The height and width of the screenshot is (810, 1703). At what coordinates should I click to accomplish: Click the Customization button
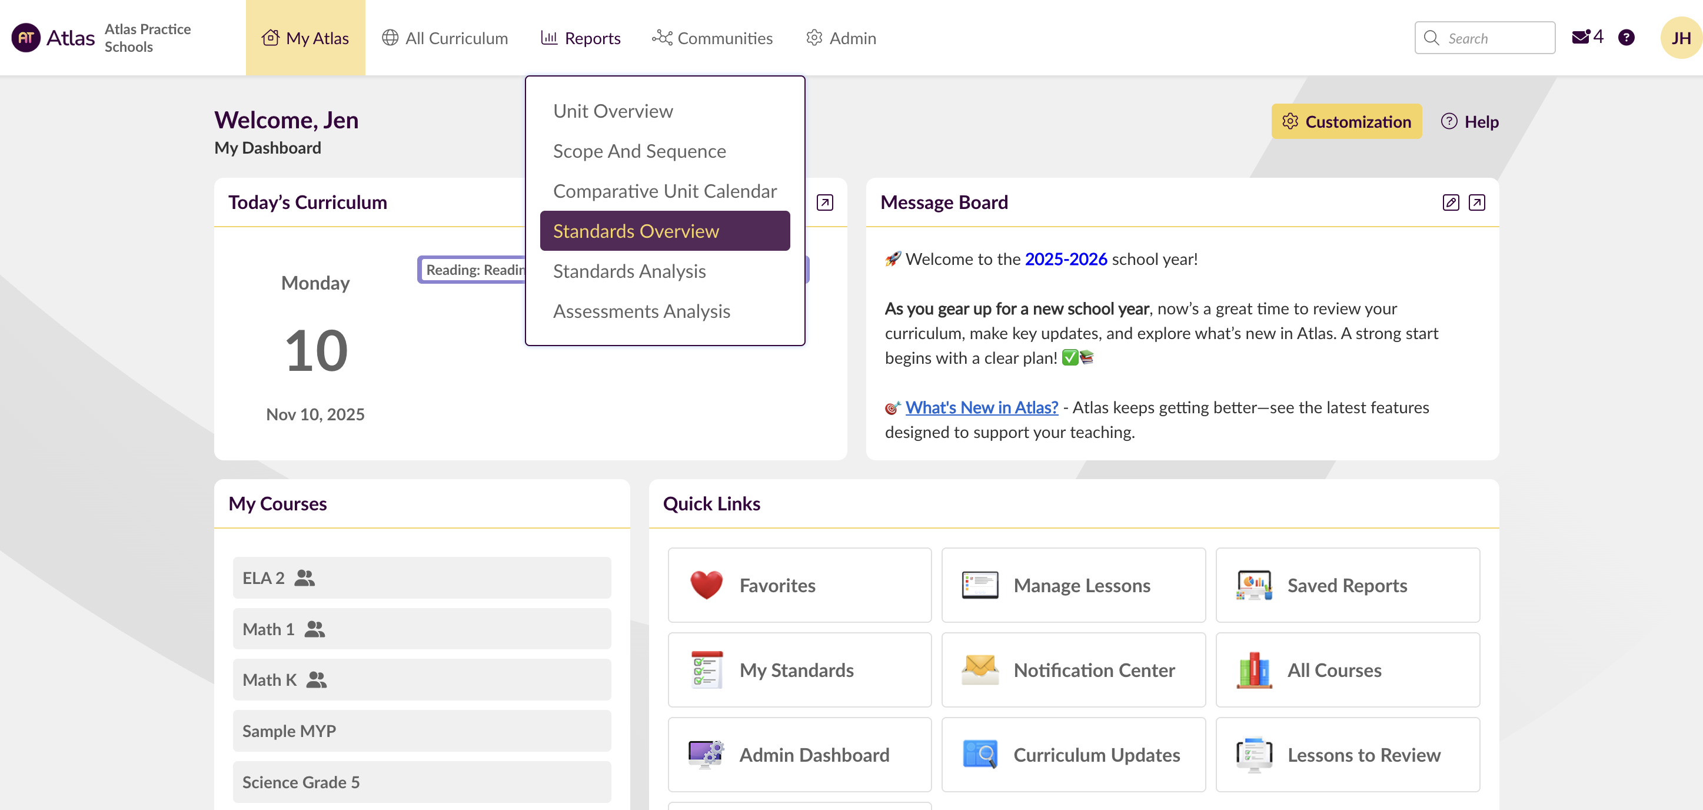coord(1346,122)
